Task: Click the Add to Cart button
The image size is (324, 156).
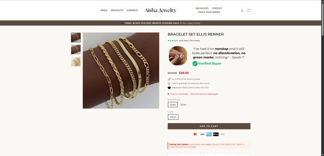Action: (209, 126)
